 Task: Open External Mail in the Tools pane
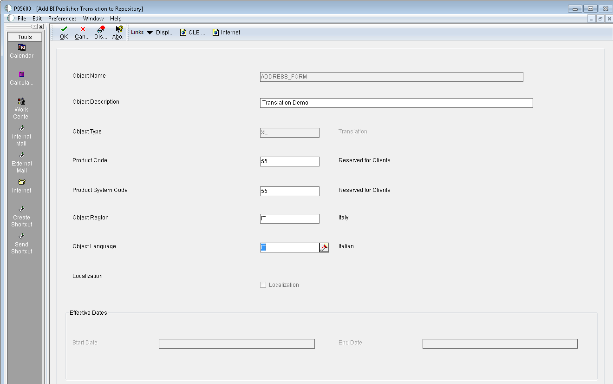(22, 163)
